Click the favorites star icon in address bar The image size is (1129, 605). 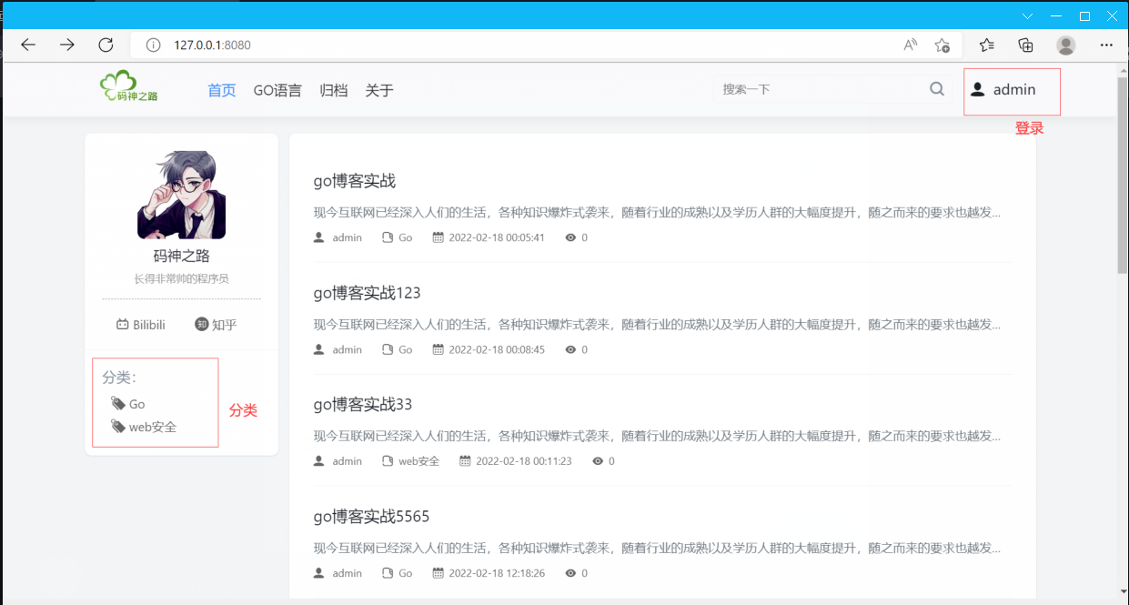(x=943, y=44)
